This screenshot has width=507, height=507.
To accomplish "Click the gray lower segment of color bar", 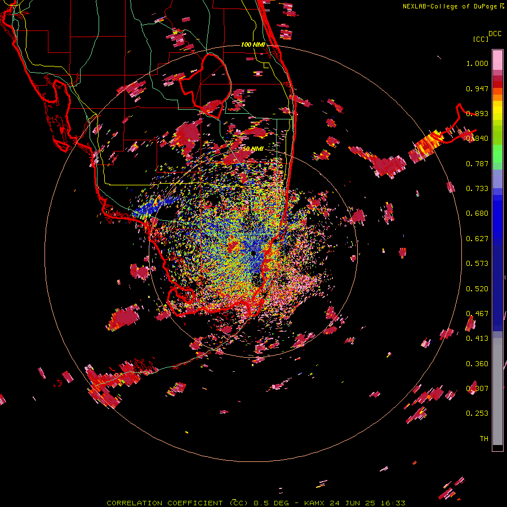I will pyautogui.click(x=497, y=392).
